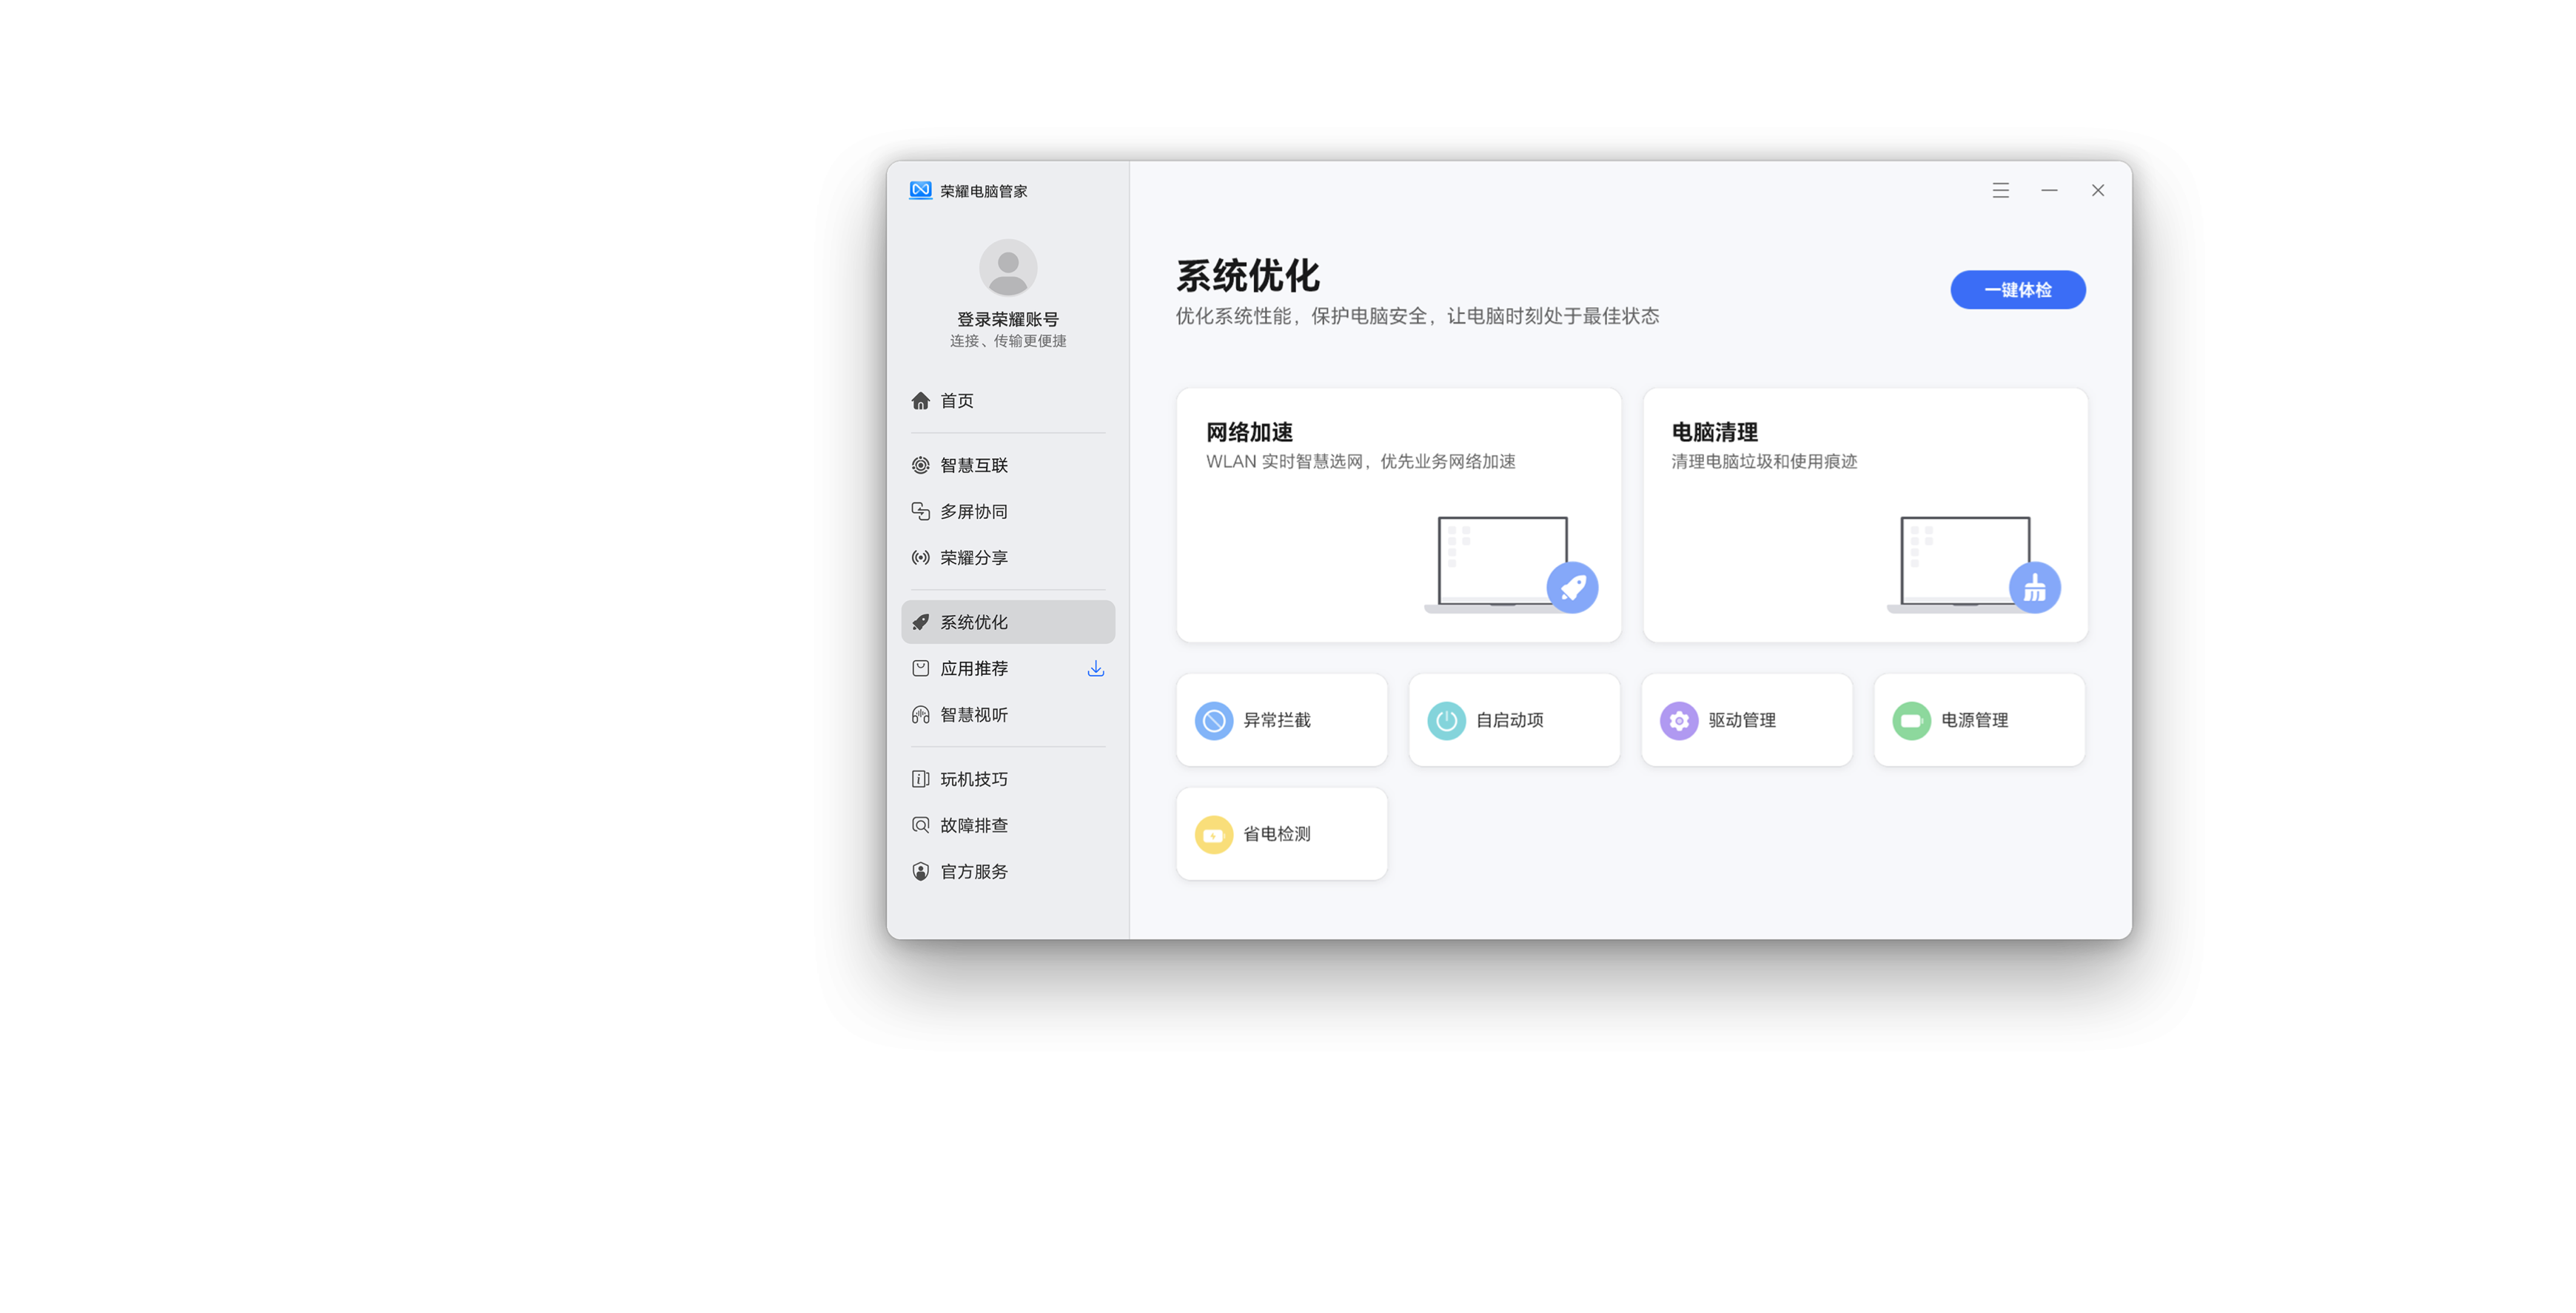The image size is (2576, 1313).
Task: Switch to the 系统优化 section
Action: click(972, 621)
